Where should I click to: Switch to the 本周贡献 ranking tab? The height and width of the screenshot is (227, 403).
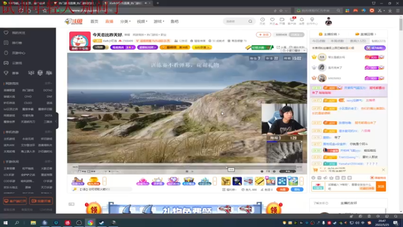pyautogui.click(x=337, y=41)
